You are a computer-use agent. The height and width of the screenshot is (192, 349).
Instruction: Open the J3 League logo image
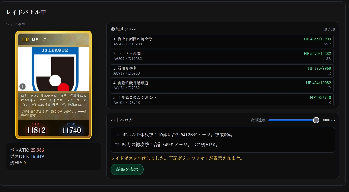pyautogui.click(x=54, y=69)
